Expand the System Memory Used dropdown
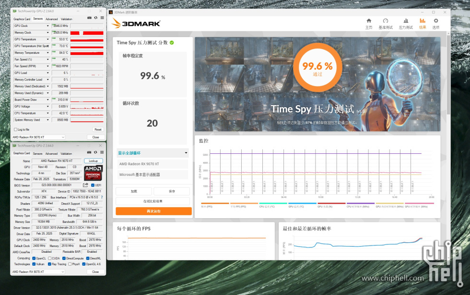Viewport: 470px width, 295px height. 47,120
